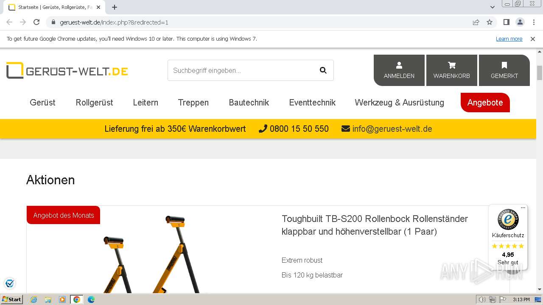Open Trusted Shops badge options menu
The height and width of the screenshot is (305, 543).
[x=523, y=208]
